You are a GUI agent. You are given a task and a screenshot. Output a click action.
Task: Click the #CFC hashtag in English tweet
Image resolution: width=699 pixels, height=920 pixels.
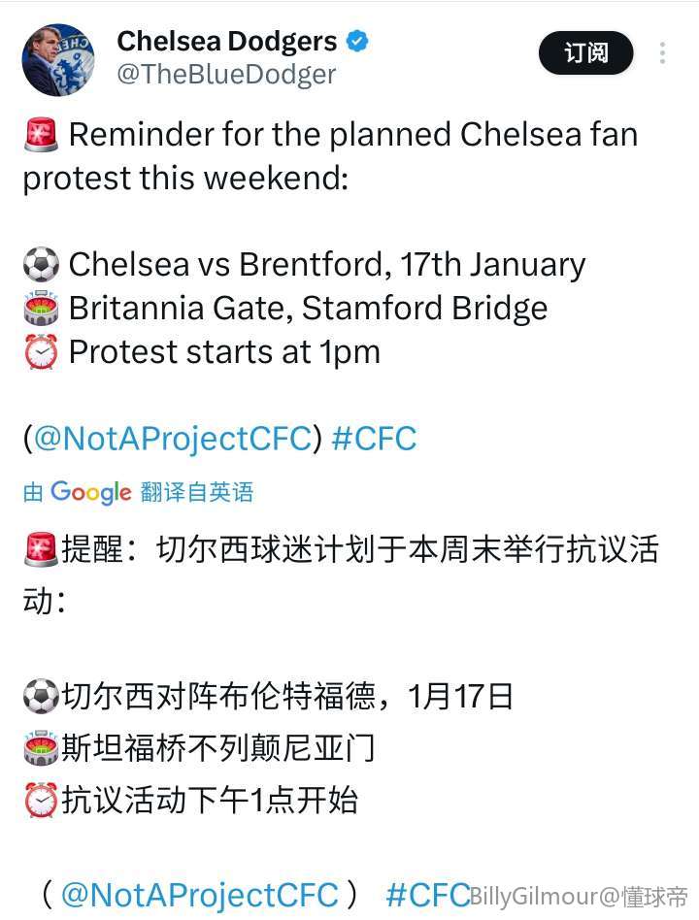(374, 439)
